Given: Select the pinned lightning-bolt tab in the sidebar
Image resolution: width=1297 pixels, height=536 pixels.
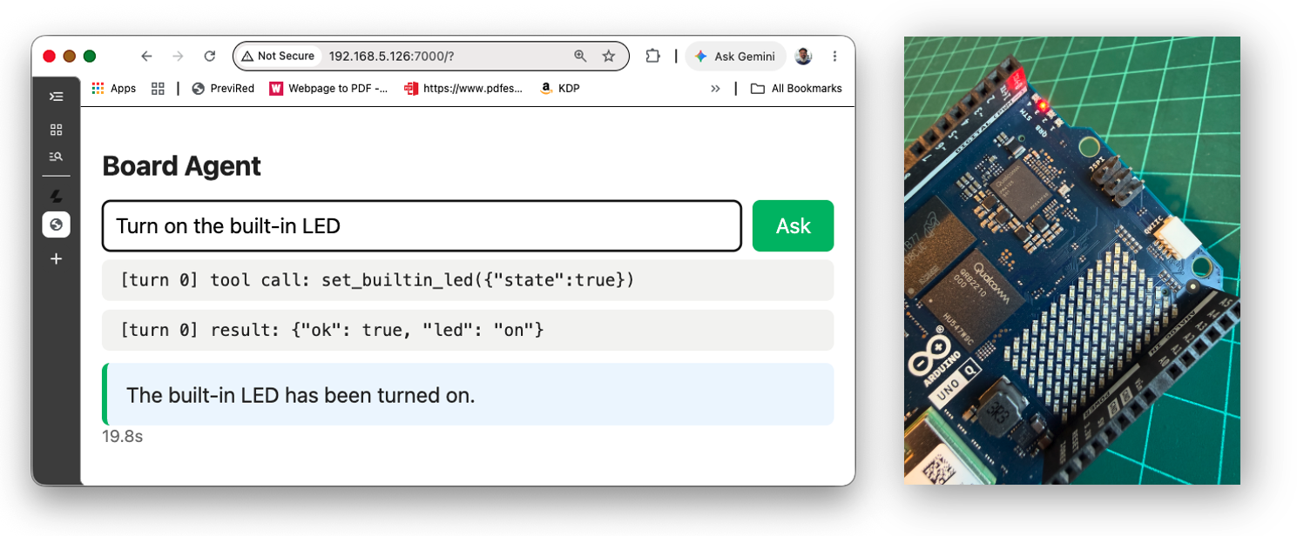Looking at the screenshot, I should click(57, 197).
